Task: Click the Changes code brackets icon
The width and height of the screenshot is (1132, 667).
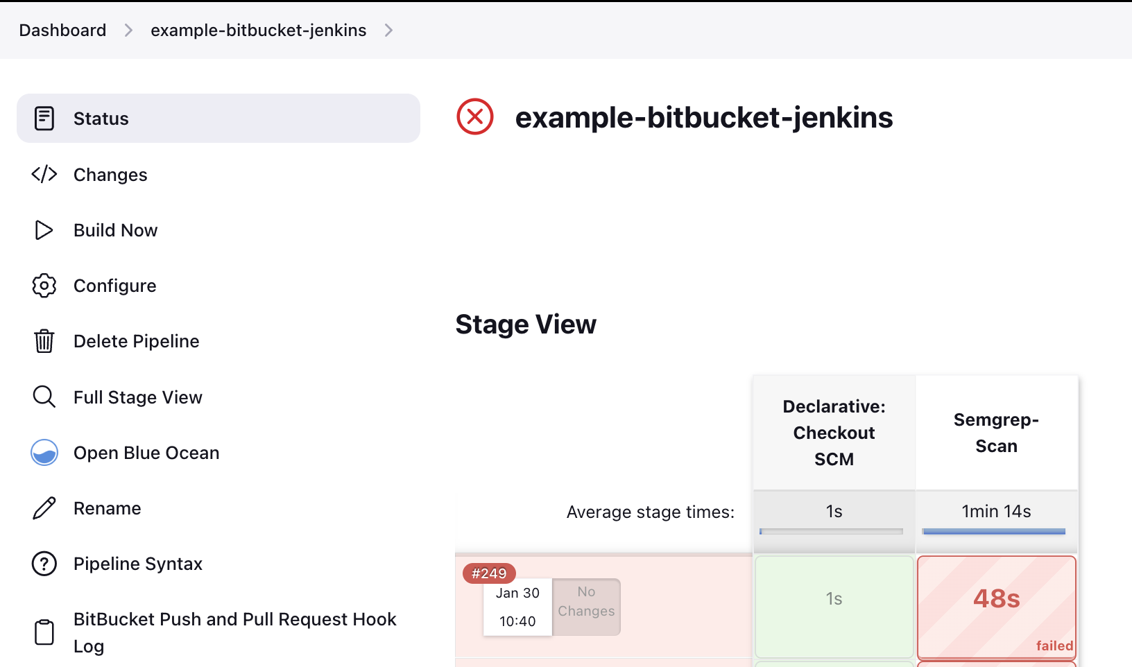Action: (x=44, y=174)
